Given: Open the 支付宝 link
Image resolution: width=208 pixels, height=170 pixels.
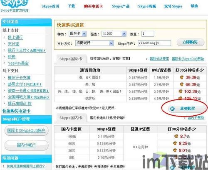Looking at the screenshot, I should (13, 44).
